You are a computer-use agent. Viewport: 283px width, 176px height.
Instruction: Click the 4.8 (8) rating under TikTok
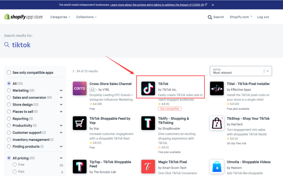(164, 104)
